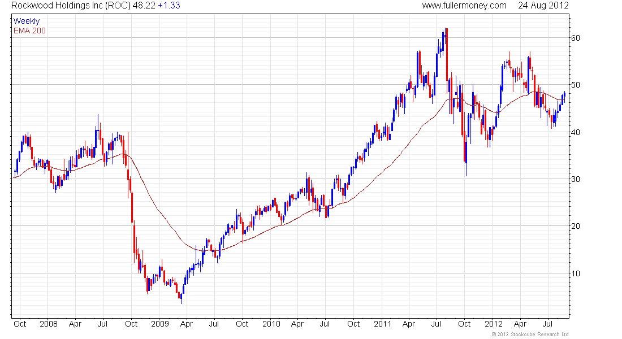622x339 pixels.
Task: Click the Oct label preceding 2012
Action: 464,324
